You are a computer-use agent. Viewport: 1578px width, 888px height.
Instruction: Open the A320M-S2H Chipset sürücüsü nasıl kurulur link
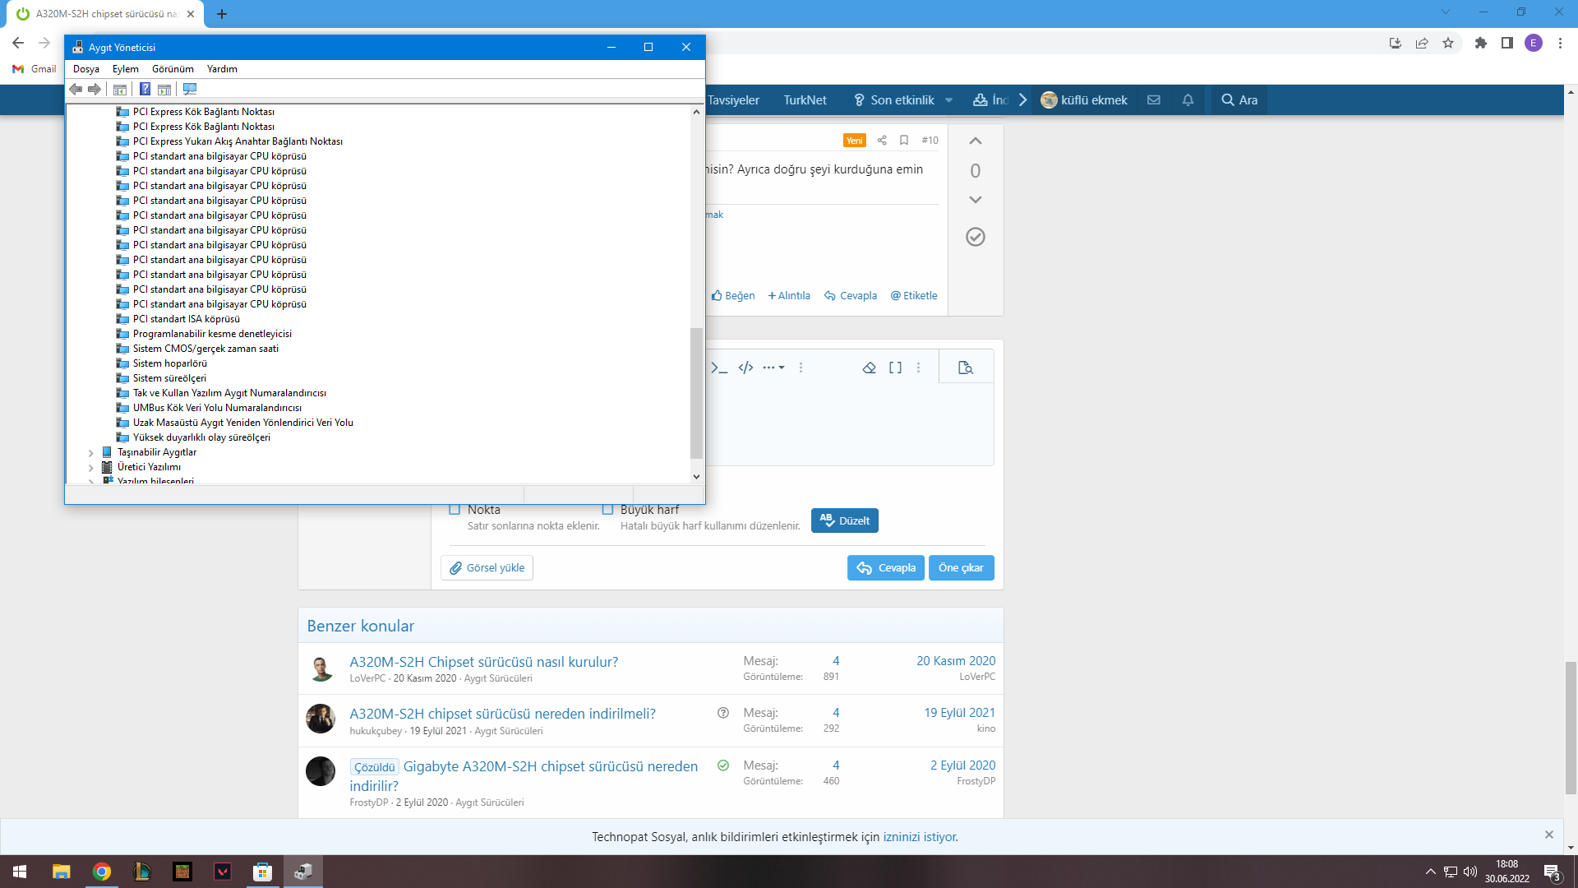coord(483,662)
